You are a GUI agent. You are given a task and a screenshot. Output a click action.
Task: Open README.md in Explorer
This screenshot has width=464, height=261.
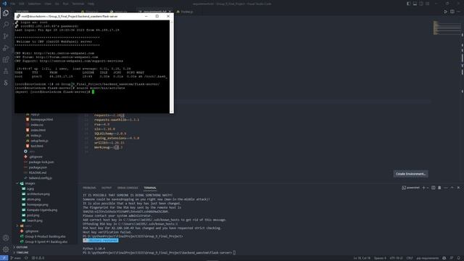click(x=37, y=173)
